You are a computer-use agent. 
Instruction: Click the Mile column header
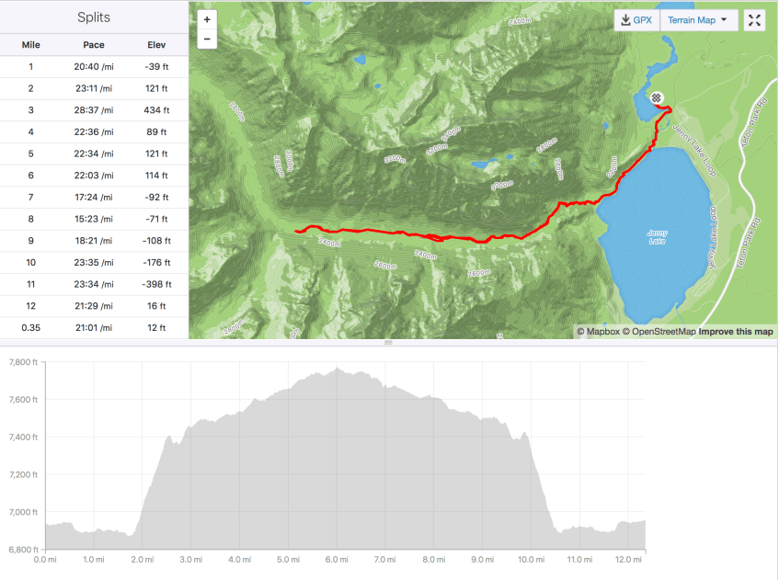pyautogui.click(x=30, y=44)
